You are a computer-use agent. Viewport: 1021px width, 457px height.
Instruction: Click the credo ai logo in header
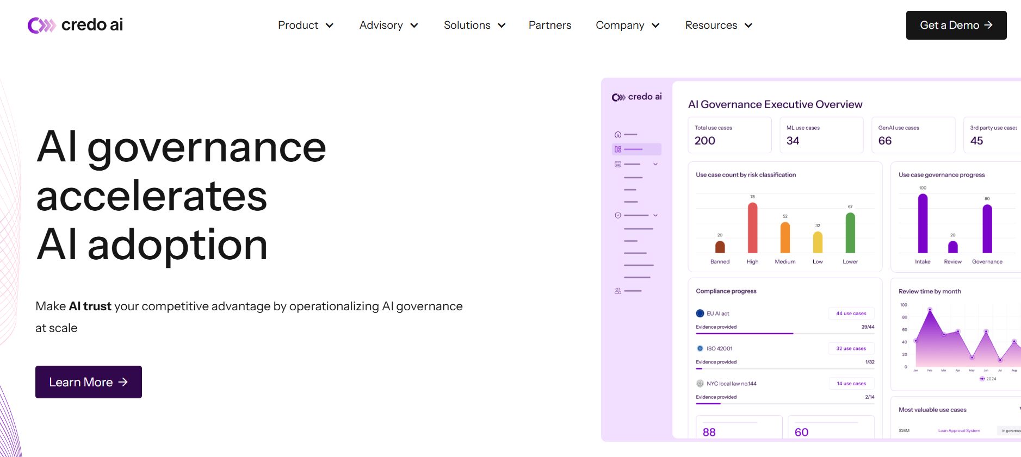75,25
